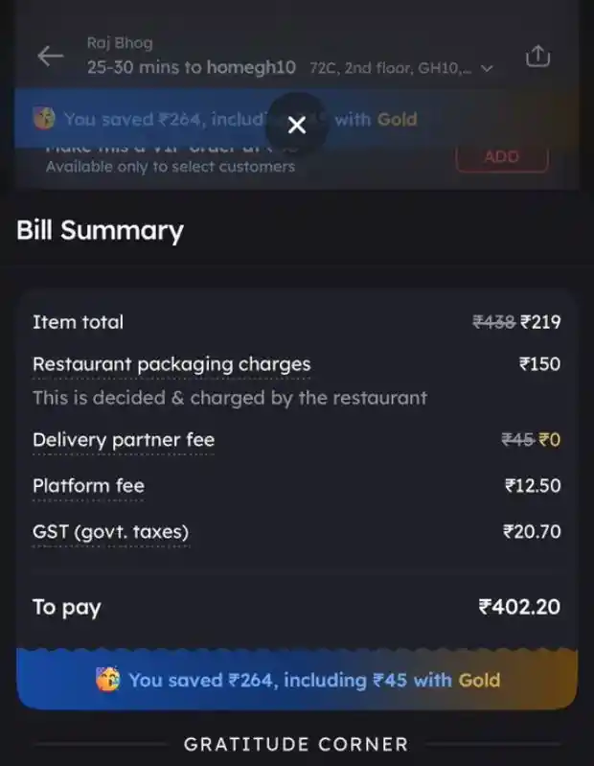Viewport: 594px width, 766px height.
Task: Tap the Gratitude Corner heading
Action: pyautogui.click(x=296, y=745)
